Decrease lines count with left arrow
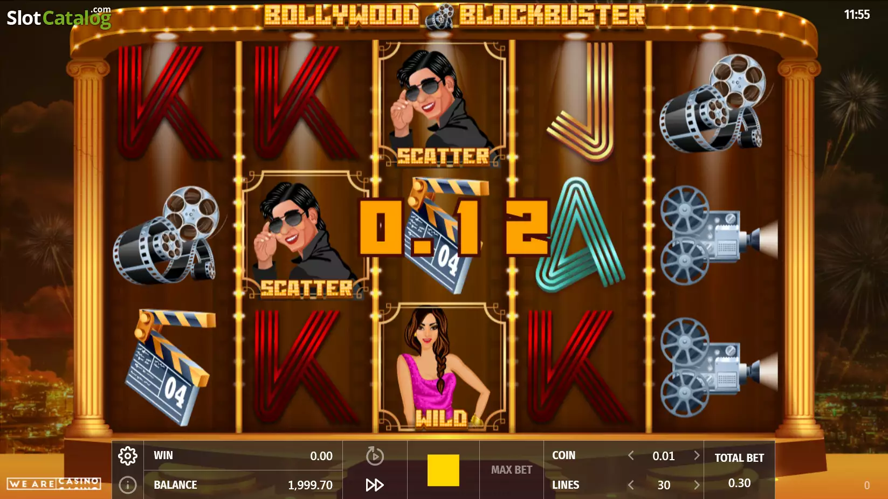888x499 pixels. 631,485
